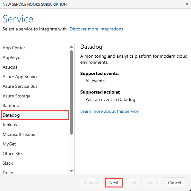Screen dimensions: 191x191
Task: Cancel the subscription dialog
Action: [175, 183]
